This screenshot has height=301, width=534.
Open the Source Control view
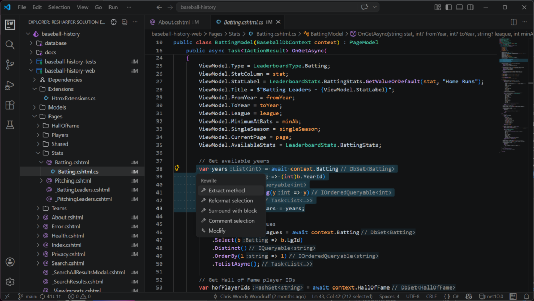pos(9,65)
